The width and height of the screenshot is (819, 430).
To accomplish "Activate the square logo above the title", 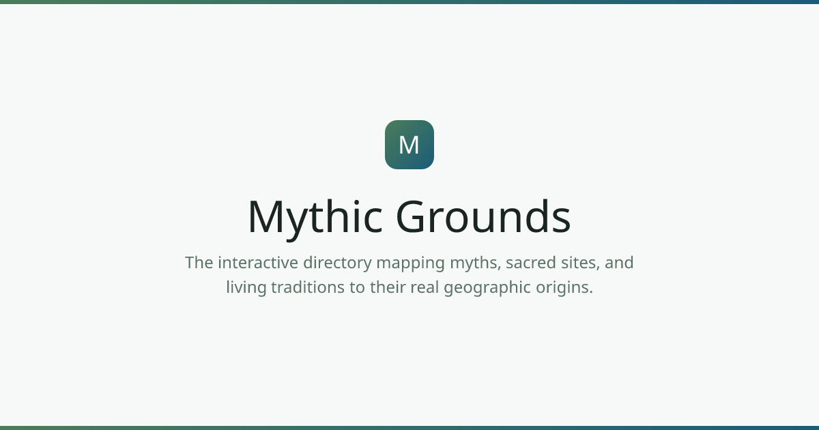I will 409,144.
